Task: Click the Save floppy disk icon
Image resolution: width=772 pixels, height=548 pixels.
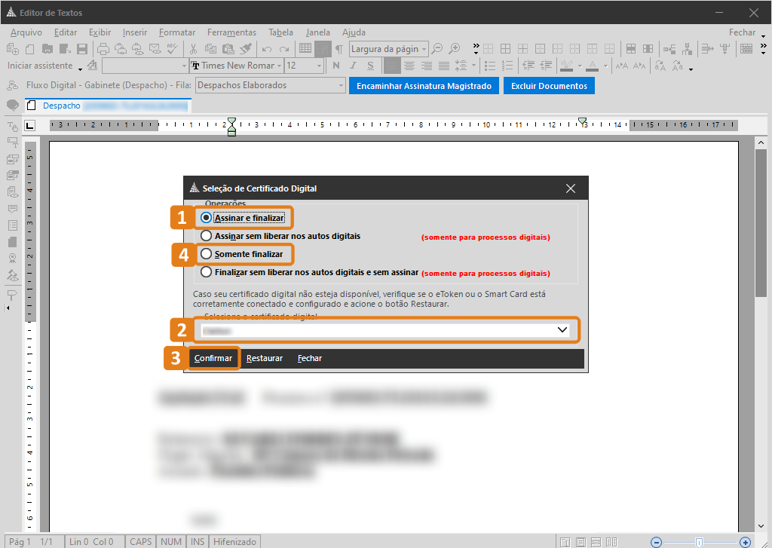Action: click(82, 49)
